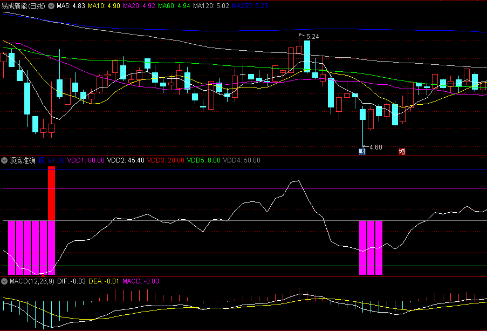Viewport: 487px width, 331px height.
Task: Click the VDD3: 20.00 value
Action: [166, 160]
